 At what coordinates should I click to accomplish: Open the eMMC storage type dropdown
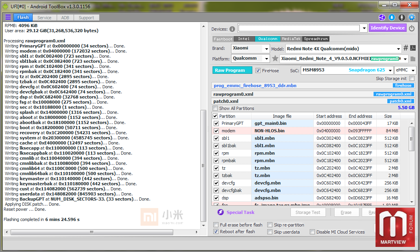(x=413, y=70)
